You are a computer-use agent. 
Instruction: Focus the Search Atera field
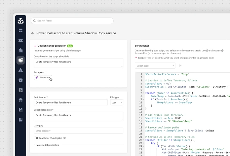[72, 21]
